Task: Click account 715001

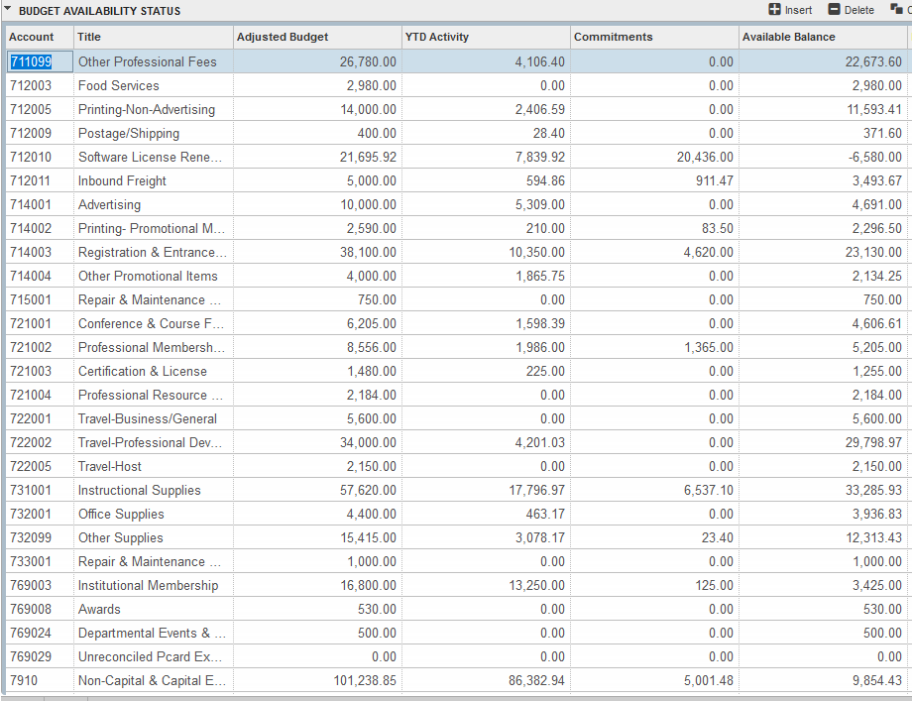Action: click(31, 300)
